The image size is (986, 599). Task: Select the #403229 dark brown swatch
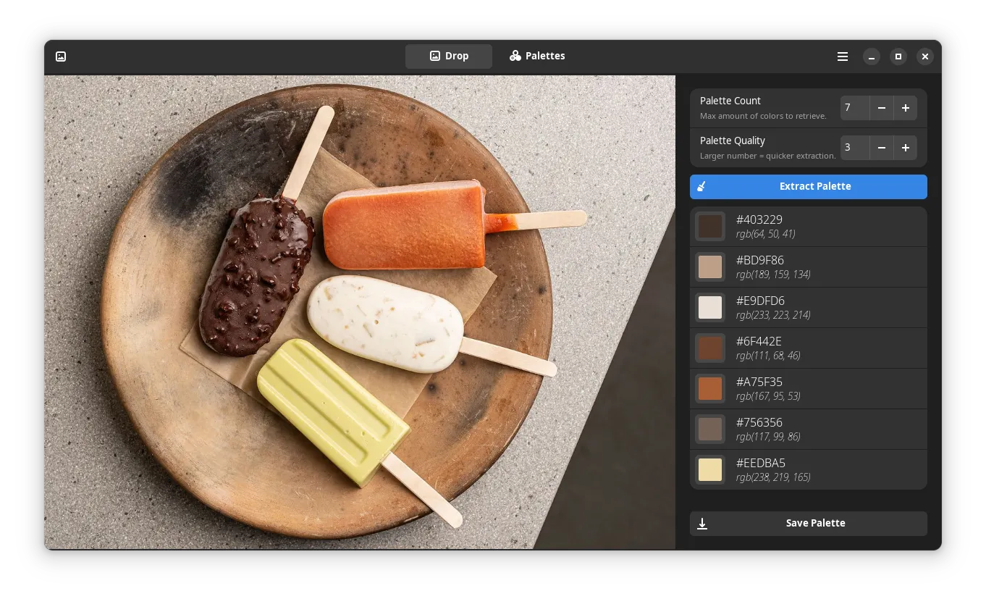[710, 227]
